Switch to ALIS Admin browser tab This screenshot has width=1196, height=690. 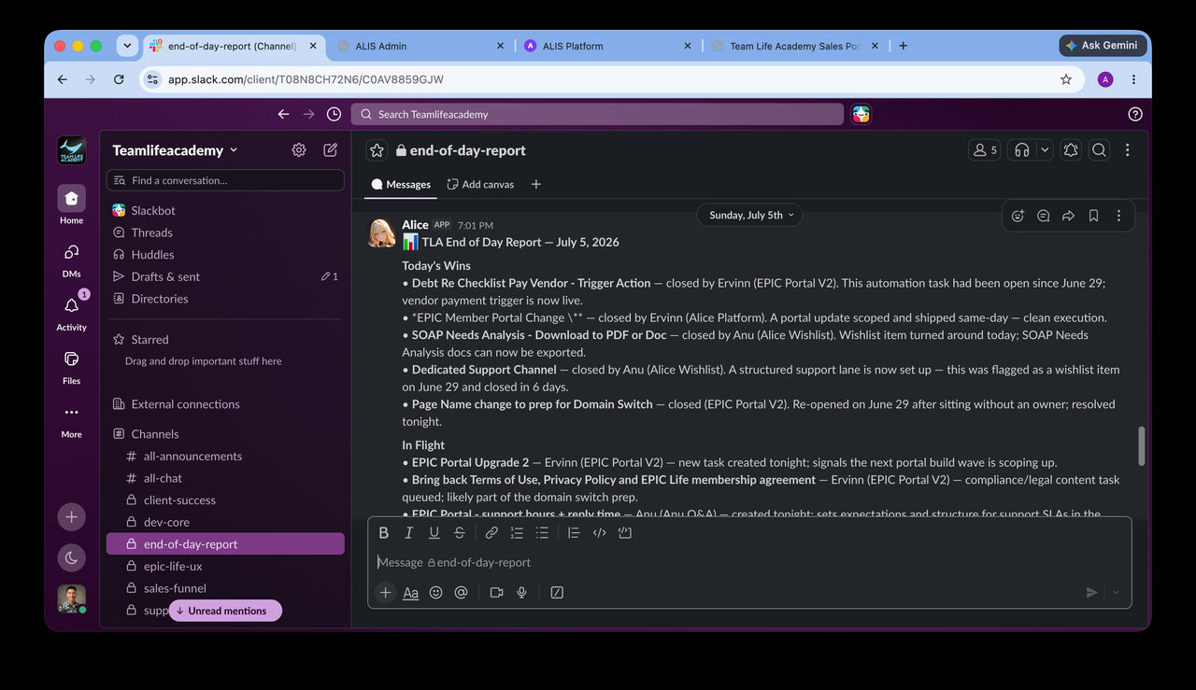coord(420,46)
